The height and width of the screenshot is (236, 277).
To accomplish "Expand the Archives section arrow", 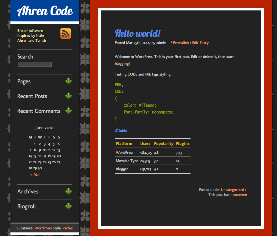I will (68, 191).
